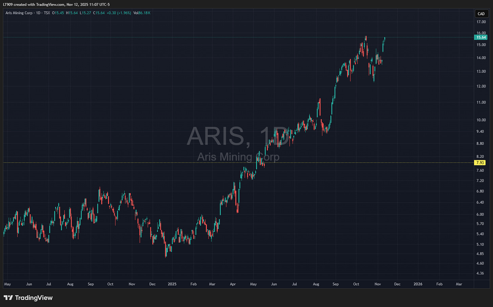The width and height of the screenshot is (493, 307).
Task: Click the yellow 7.93 price label
Action: click(x=480, y=163)
